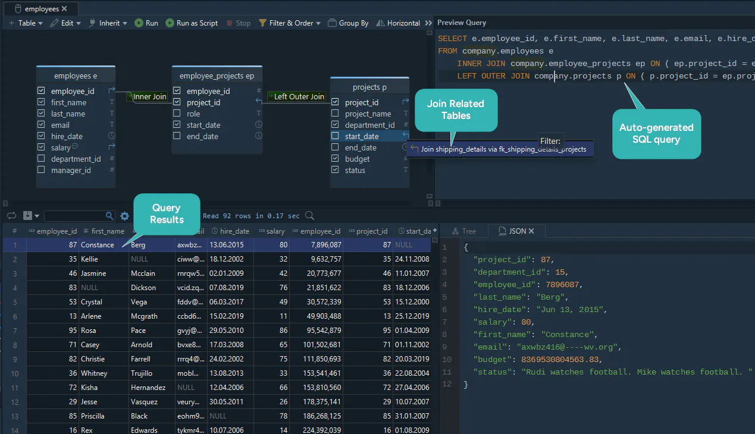Open the Group By tool
Image resolution: width=755 pixels, height=434 pixels.
[x=349, y=23]
